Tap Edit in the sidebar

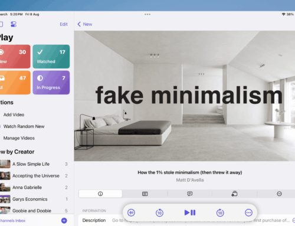pyautogui.click(x=64, y=24)
